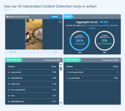Click the teal marker beside none row
Viewport: 125px width, 111px height.
9,96
